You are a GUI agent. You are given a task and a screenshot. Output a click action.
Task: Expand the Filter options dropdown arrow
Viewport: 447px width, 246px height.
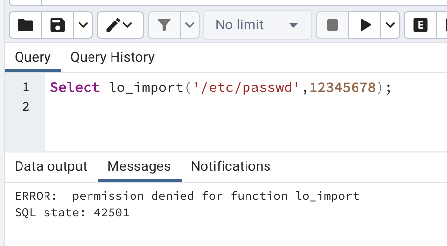click(190, 25)
